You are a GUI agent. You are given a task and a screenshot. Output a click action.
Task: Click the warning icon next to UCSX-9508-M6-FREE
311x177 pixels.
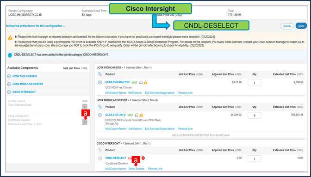point(146,82)
